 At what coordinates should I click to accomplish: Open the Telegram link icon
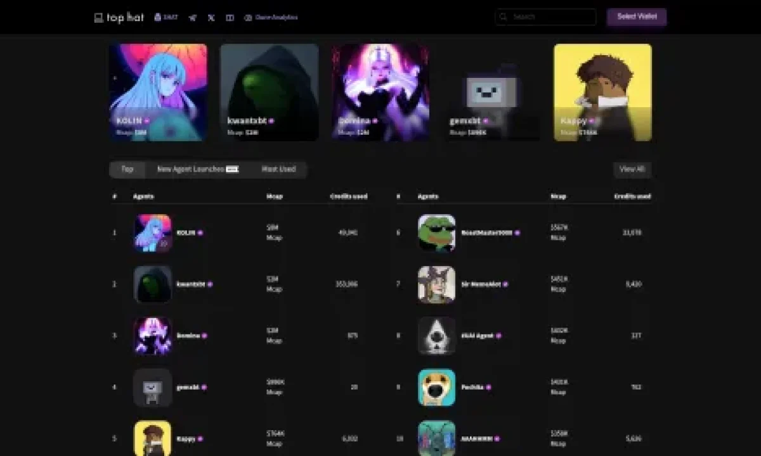coord(192,18)
